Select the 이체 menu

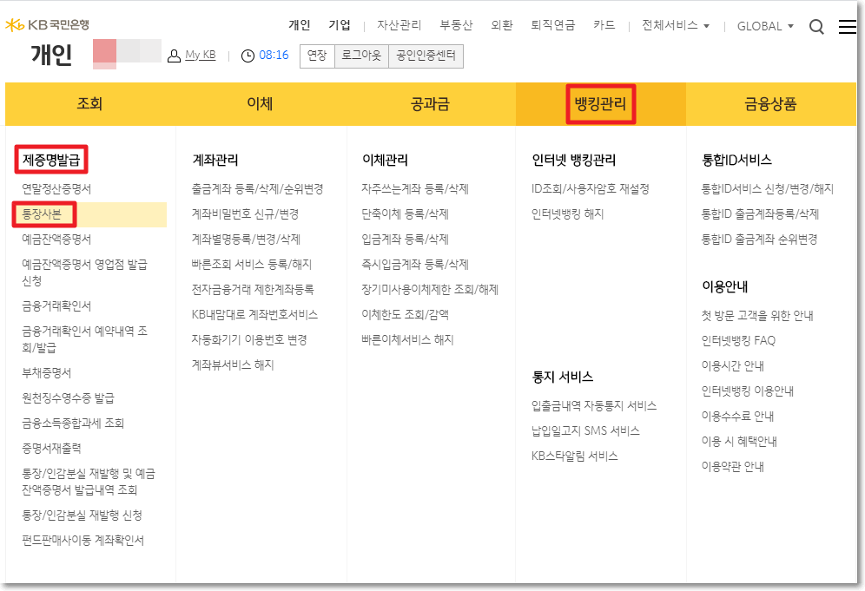[260, 103]
